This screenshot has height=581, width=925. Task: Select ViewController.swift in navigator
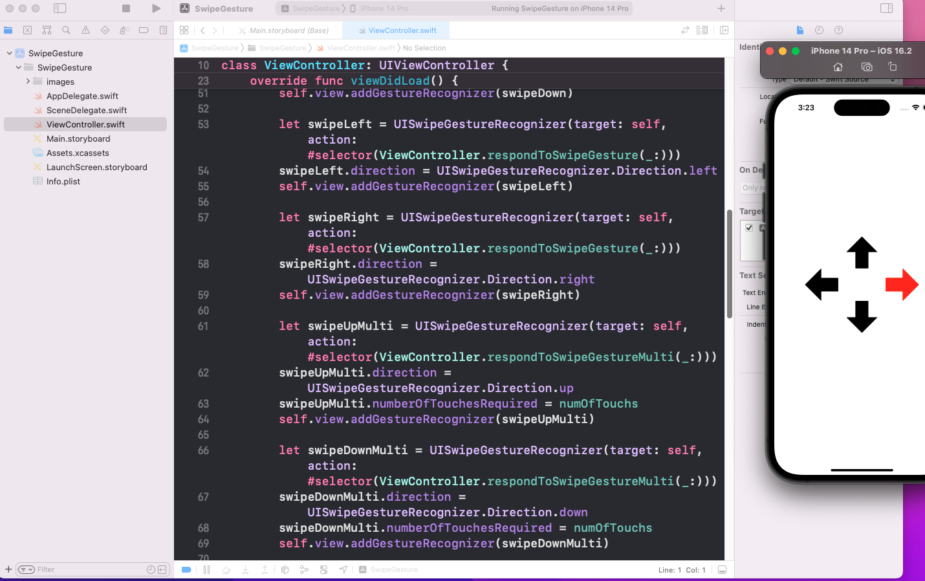click(x=85, y=124)
